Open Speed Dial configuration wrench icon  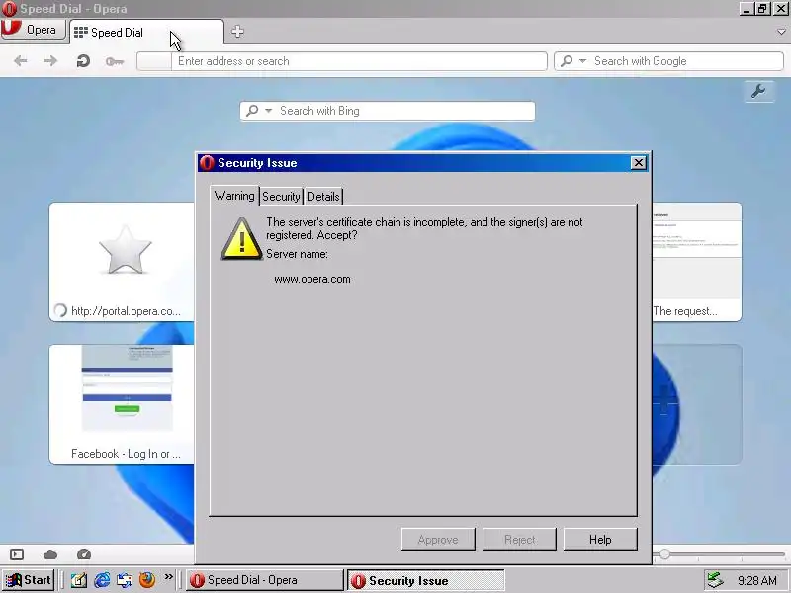(758, 91)
